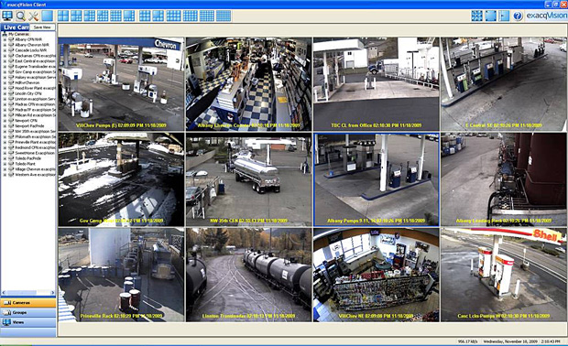Select the Live Cameras tab header
568x346 pixels.
tap(16, 27)
